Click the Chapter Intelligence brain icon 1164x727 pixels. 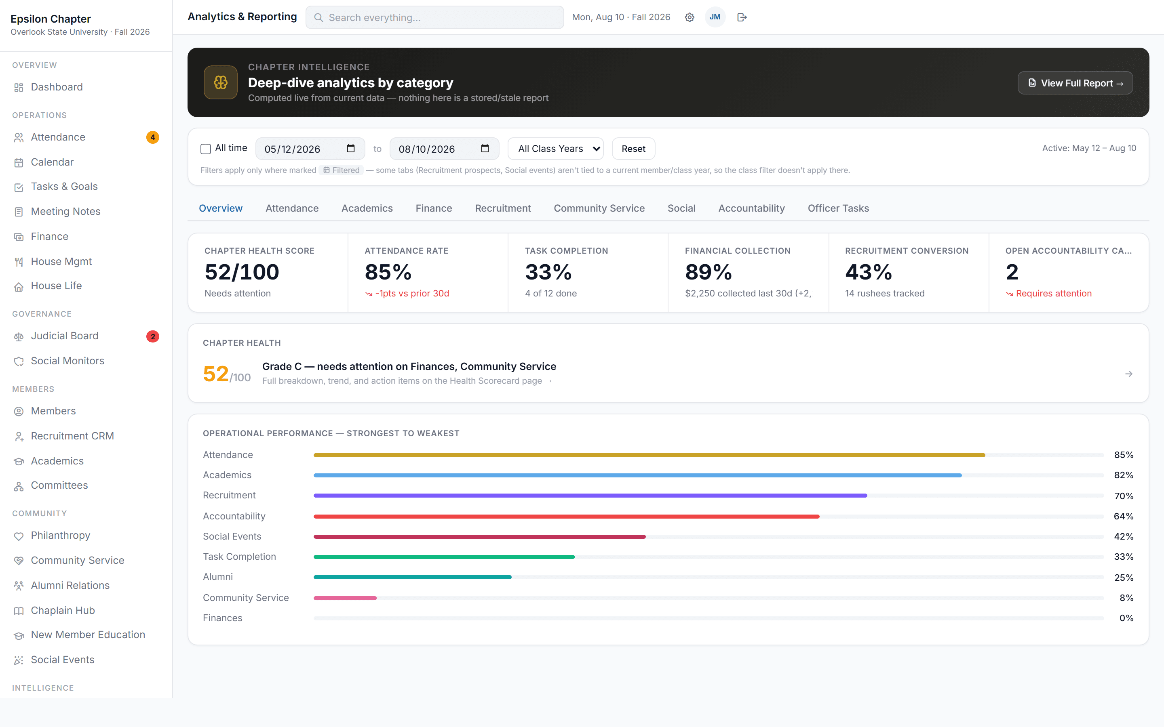(x=220, y=82)
